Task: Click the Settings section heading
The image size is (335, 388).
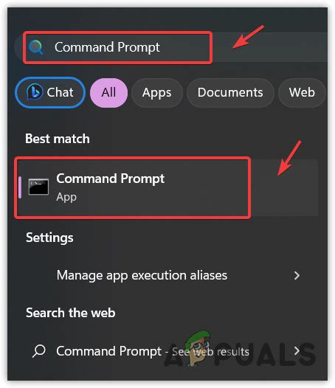Action: [x=49, y=238]
